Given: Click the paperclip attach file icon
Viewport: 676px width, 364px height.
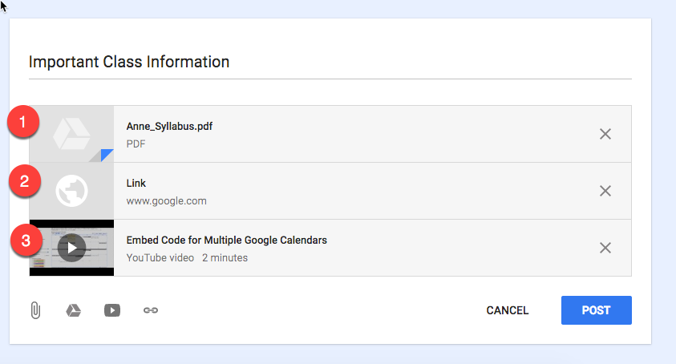Looking at the screenshot, I should pos(35,310).
